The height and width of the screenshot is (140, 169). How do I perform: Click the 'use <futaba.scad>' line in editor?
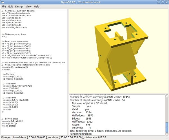coord(11,20)
